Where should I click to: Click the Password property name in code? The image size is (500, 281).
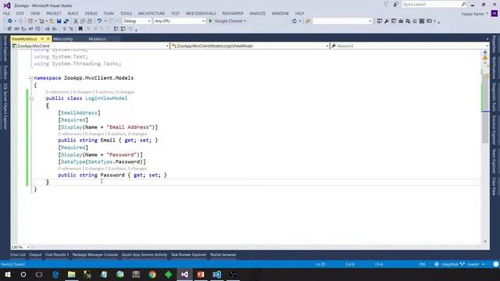point(112,175)
